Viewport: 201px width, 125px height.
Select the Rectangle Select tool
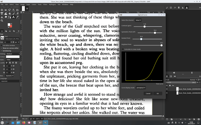(6, 10)
